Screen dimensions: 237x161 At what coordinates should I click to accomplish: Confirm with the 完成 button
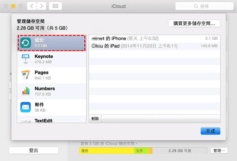(x=210, y=131)
